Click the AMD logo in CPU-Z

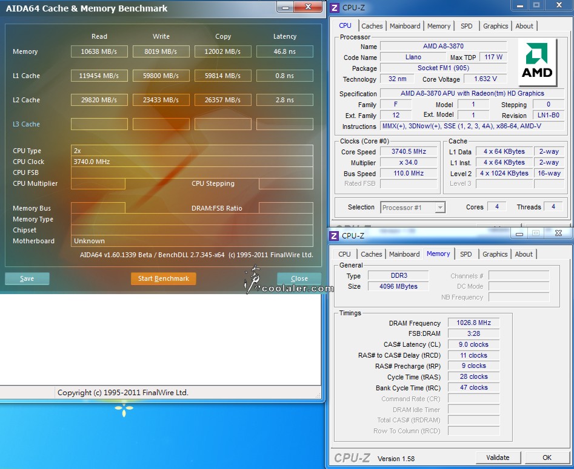coord(537,62)
